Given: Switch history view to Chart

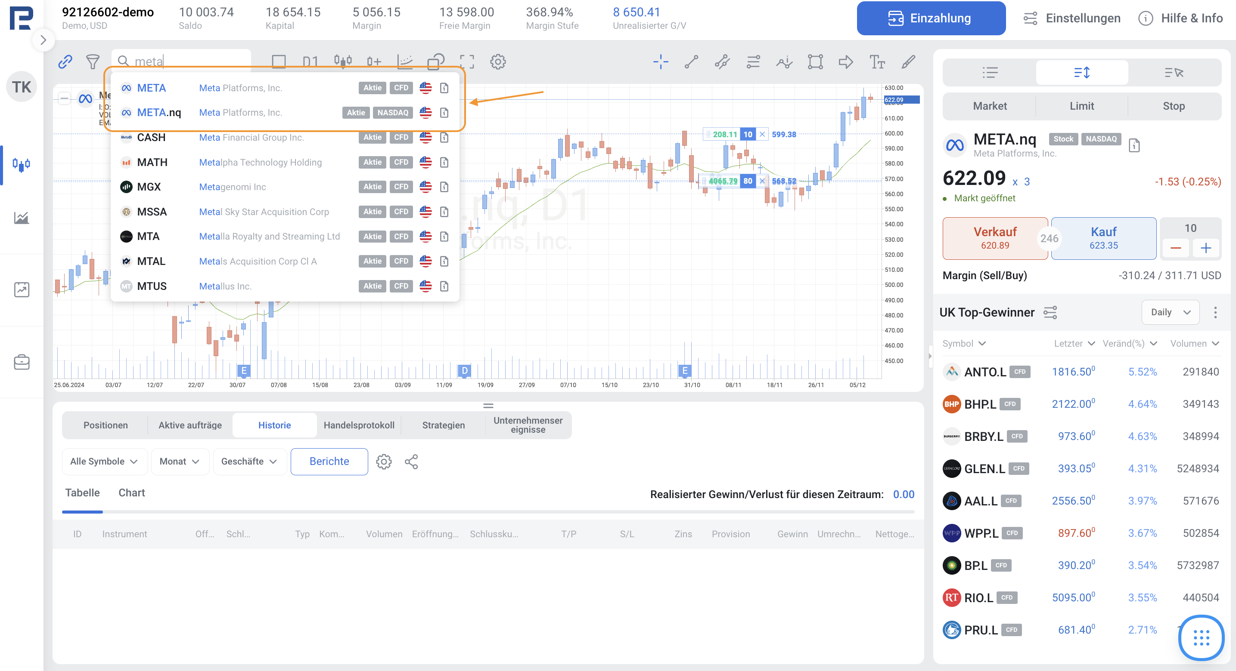Looking at the screenshot, I should pyautogui.click(x=131, y=492).
